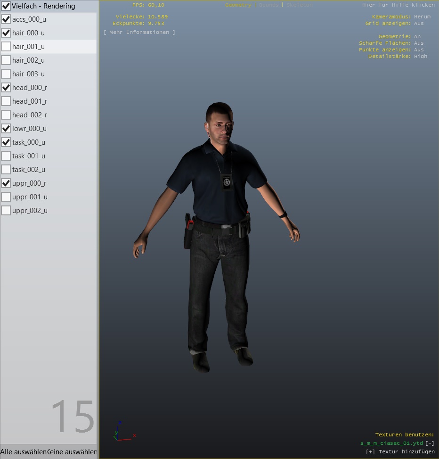Viewport: 439px width, 459px height.
Task: Toggle the Vielfach - Rendering checkbox
Action: click(x=6, y=6)
